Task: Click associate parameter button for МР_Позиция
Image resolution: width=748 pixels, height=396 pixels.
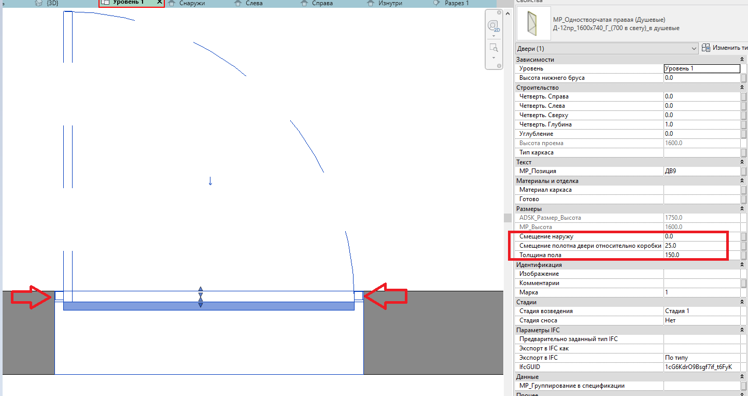Action: [x=743, y=171]
